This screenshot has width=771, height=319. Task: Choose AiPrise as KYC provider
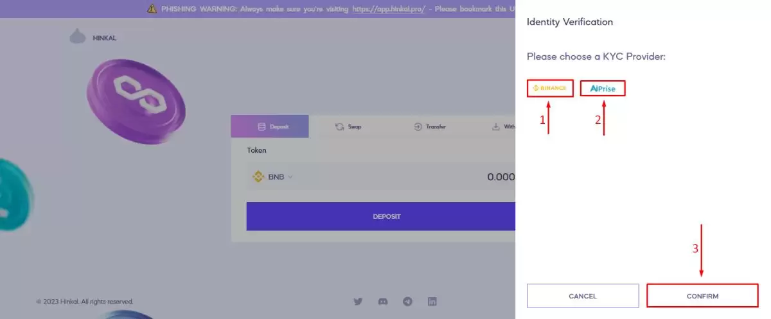[x=603, y=89]
